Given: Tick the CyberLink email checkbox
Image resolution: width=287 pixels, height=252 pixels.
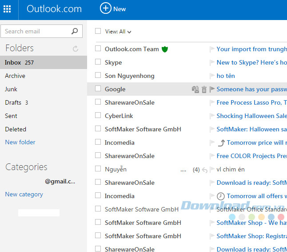Looking at the screenshot, I should (x=98, y=116).
